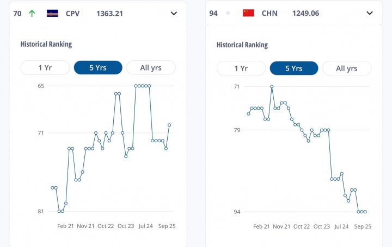Switch CHN chart to 1 Yr

(x=241, y=68)
